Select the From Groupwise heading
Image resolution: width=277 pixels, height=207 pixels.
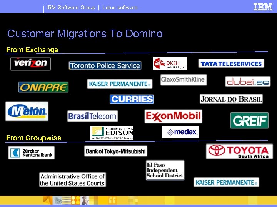33,138
